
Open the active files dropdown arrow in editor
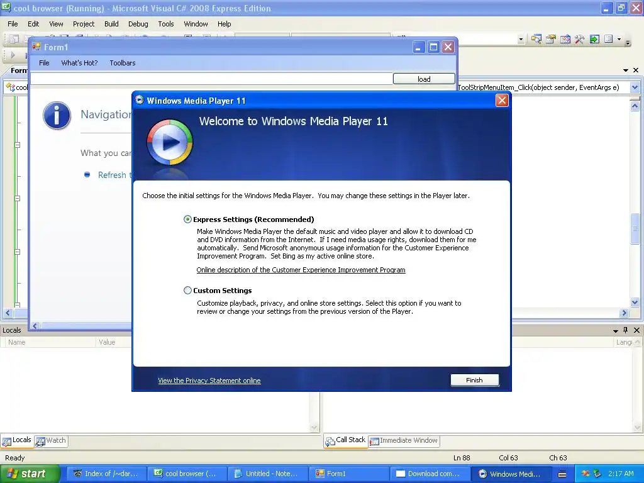[x=626, y=70]
